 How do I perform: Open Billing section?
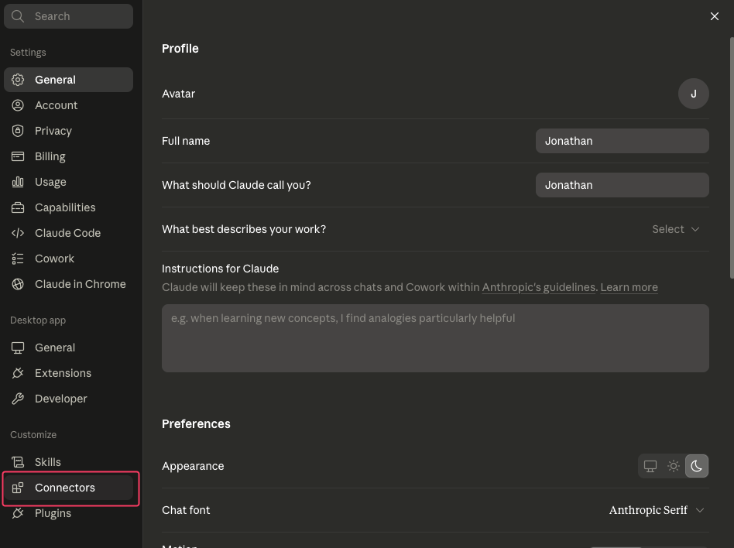coord(68,156)
